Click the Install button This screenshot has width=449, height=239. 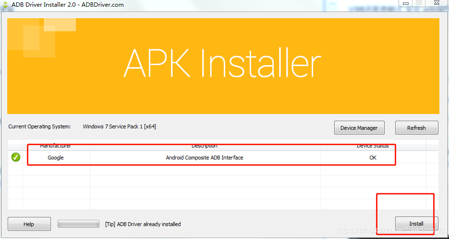(x=416, y=224)
